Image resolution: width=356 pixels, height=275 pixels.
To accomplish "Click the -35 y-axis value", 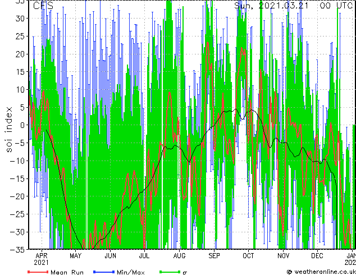I will click(x=19, y=250).
